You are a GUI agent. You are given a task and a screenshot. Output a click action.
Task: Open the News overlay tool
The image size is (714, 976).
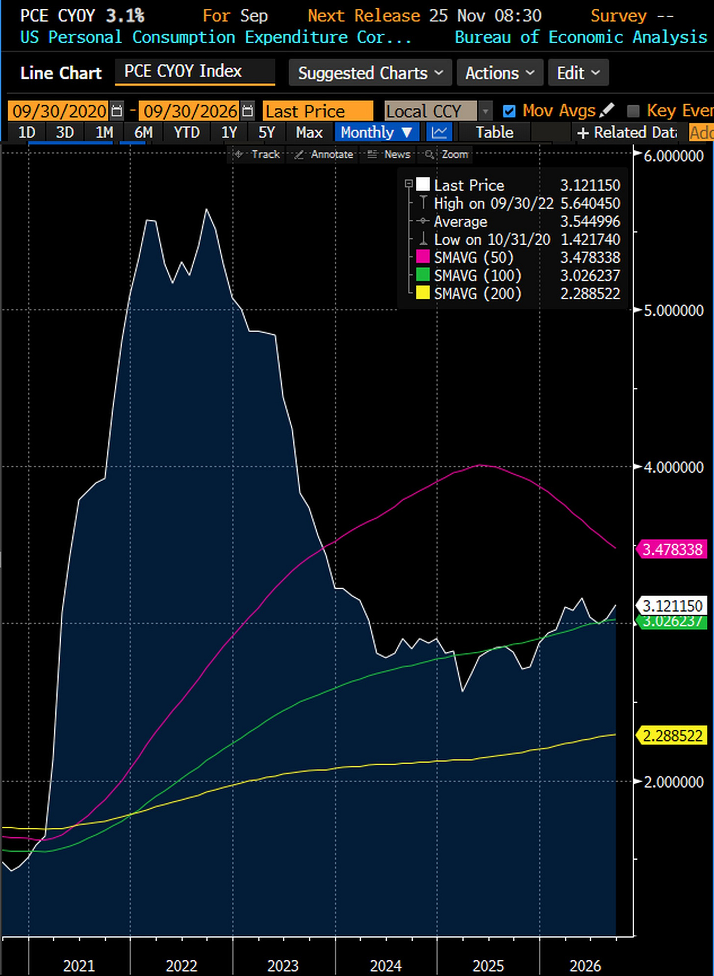[389, 154]
